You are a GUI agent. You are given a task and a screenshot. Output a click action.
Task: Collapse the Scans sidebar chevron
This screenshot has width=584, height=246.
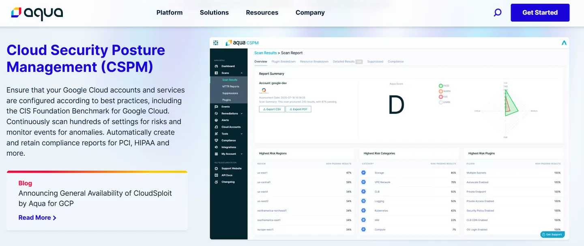(242, 73)
